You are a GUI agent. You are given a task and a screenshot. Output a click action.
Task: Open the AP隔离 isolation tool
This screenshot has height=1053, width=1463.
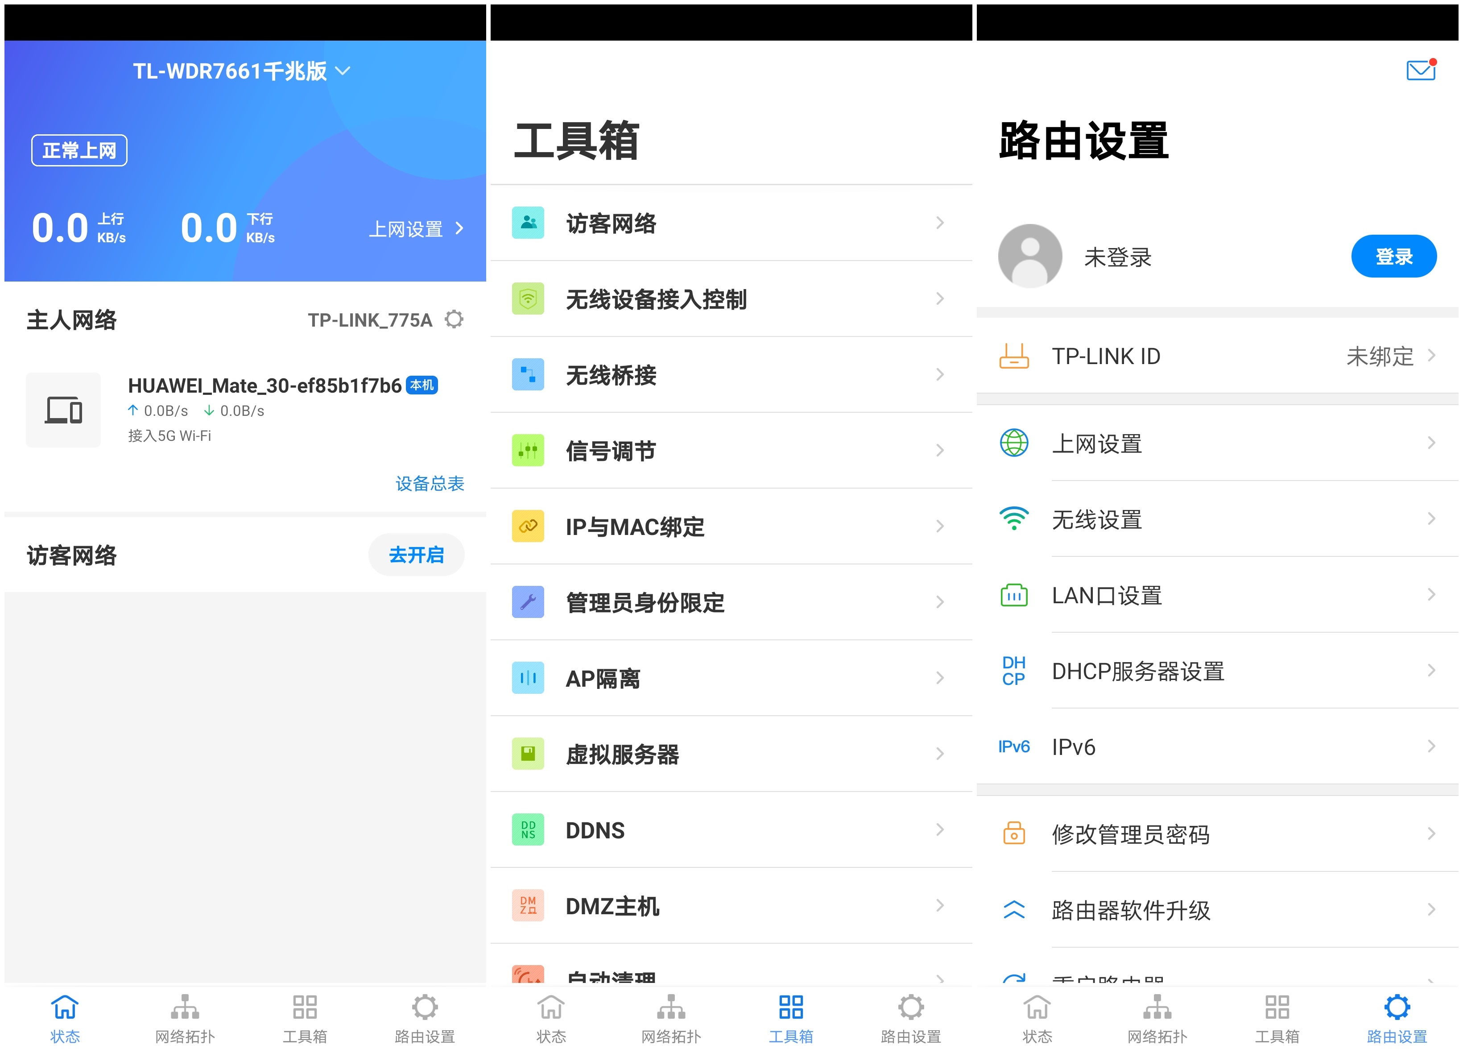(729, 678)
